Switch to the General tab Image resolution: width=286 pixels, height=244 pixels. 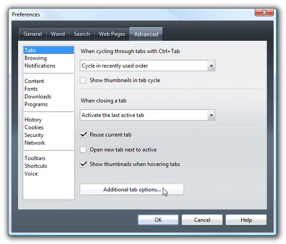(33, 34)
